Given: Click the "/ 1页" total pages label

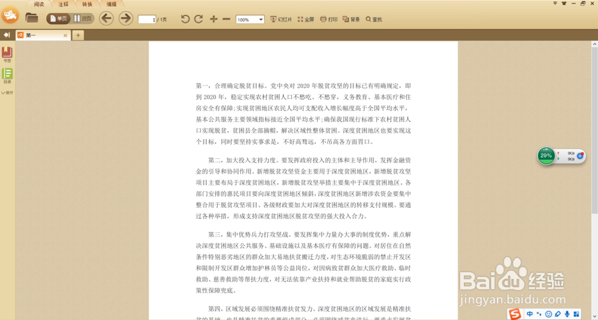Looking at the screenshot, I should pos(163,20).
